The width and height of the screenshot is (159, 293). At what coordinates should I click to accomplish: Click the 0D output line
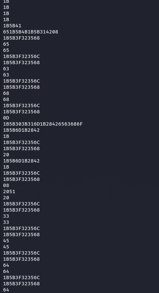[6, 118]
